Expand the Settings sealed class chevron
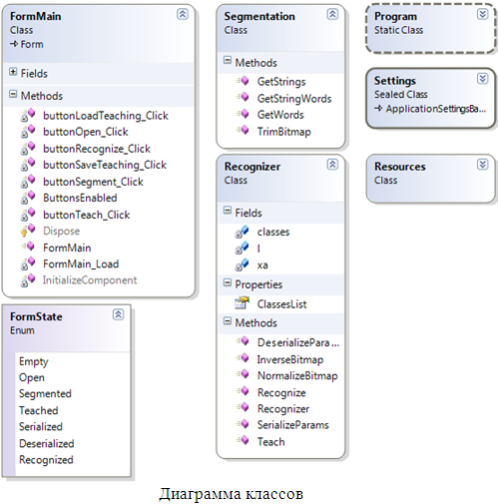The height and width of the screenshot is (504, 498). click(x=483, y=79)
